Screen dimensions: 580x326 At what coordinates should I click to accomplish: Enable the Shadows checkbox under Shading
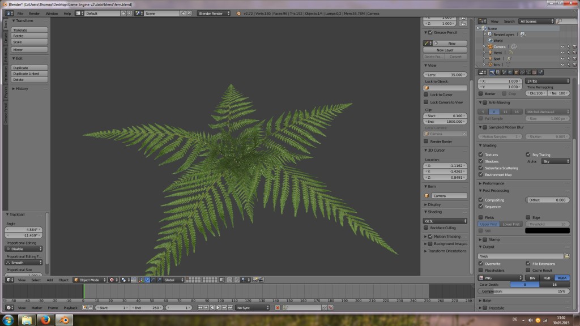pyautogui.click(x=480, y=161)
